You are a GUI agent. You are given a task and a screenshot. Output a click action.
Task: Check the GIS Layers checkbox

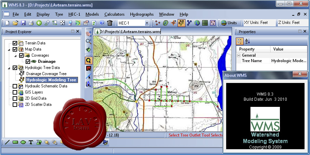tap(15, 92)
